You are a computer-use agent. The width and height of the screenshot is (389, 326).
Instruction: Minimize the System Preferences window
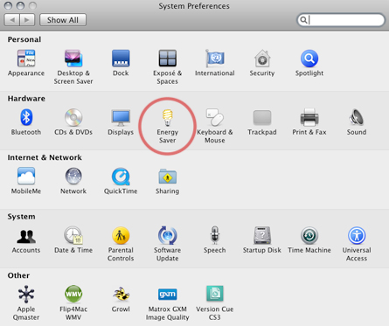coord(20,5)
